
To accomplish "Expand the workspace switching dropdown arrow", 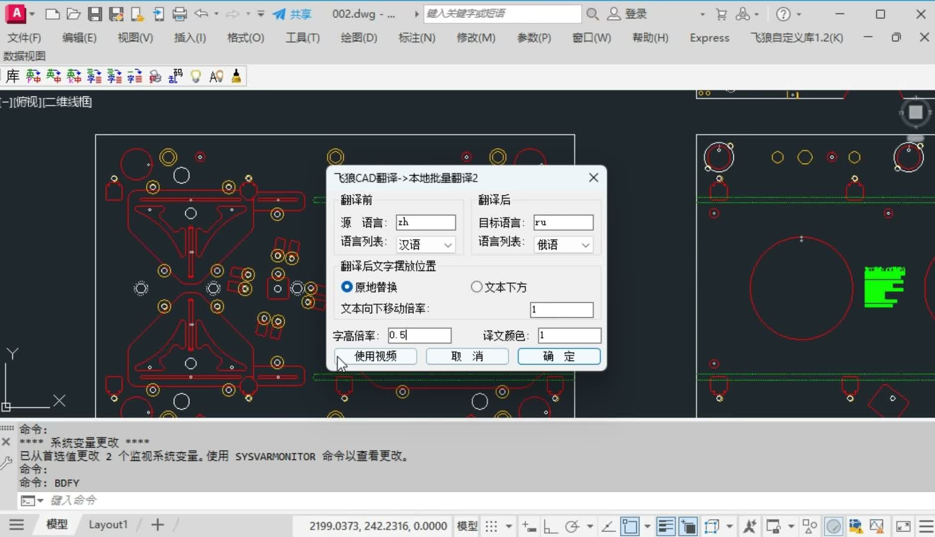I will 791,526.
